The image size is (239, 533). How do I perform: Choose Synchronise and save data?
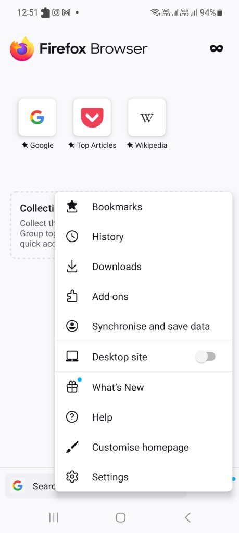click(144, 326)
